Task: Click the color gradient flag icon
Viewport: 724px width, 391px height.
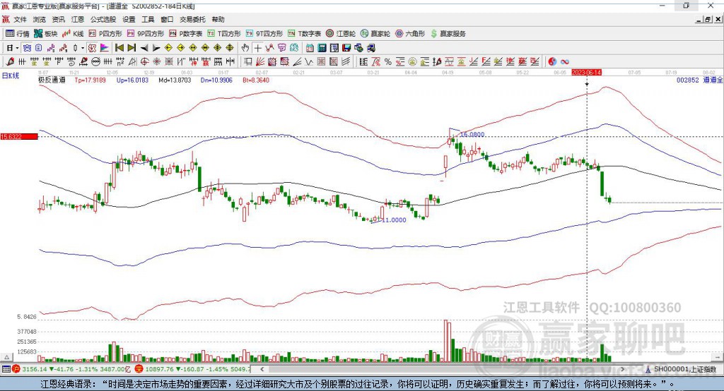Action: 105,48
